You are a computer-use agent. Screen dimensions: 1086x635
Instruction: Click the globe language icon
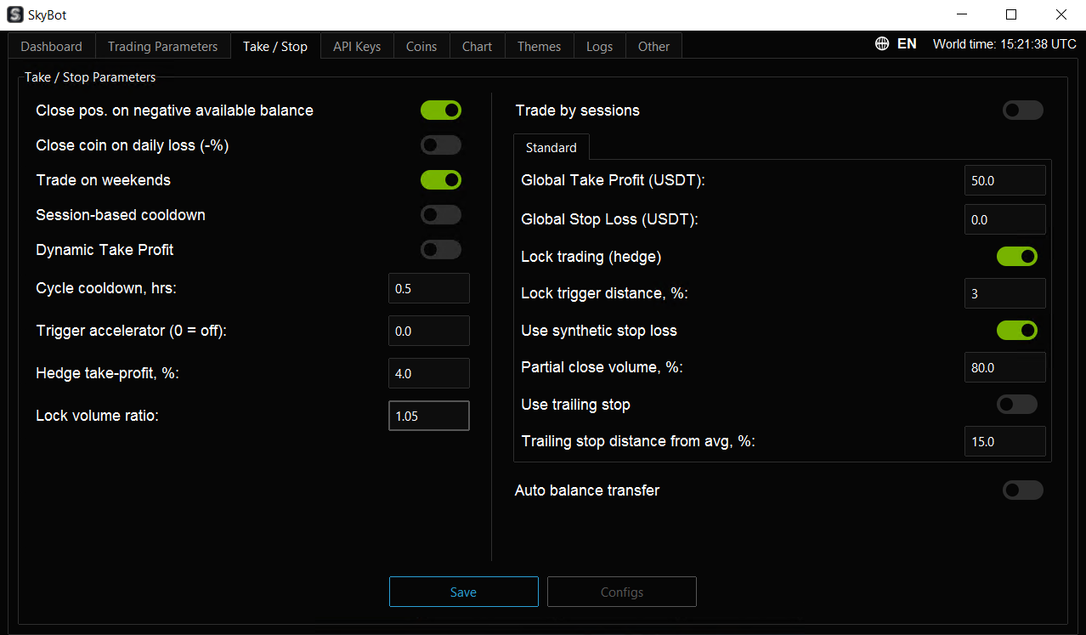pyautogui.click(x=882, y=44)
